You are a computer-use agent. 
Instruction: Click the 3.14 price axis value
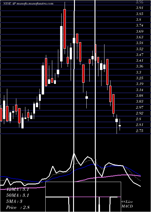click(x=139, y=90)
